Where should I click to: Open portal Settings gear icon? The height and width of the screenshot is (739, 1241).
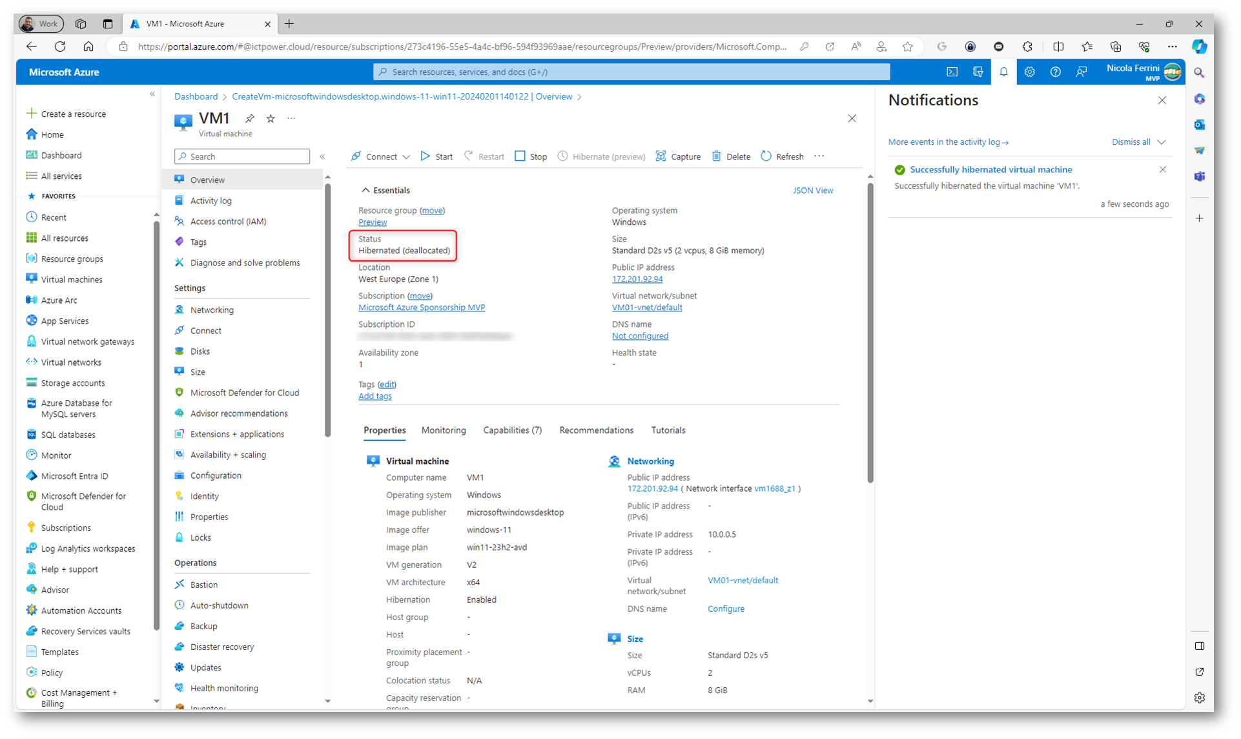[x=1030, y=72]
